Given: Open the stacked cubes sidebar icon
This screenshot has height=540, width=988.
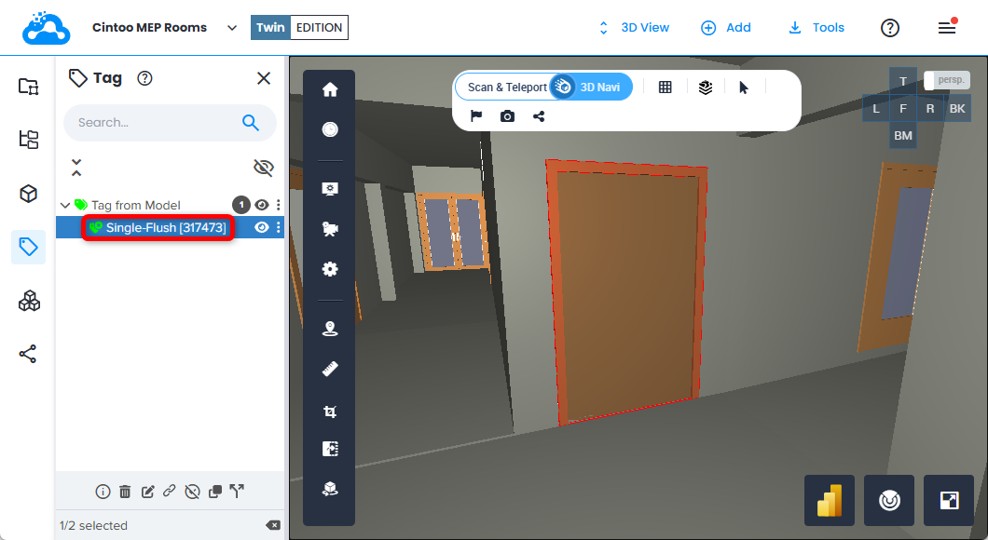Looking at the screenshot, I should click(x=28, y=302).
